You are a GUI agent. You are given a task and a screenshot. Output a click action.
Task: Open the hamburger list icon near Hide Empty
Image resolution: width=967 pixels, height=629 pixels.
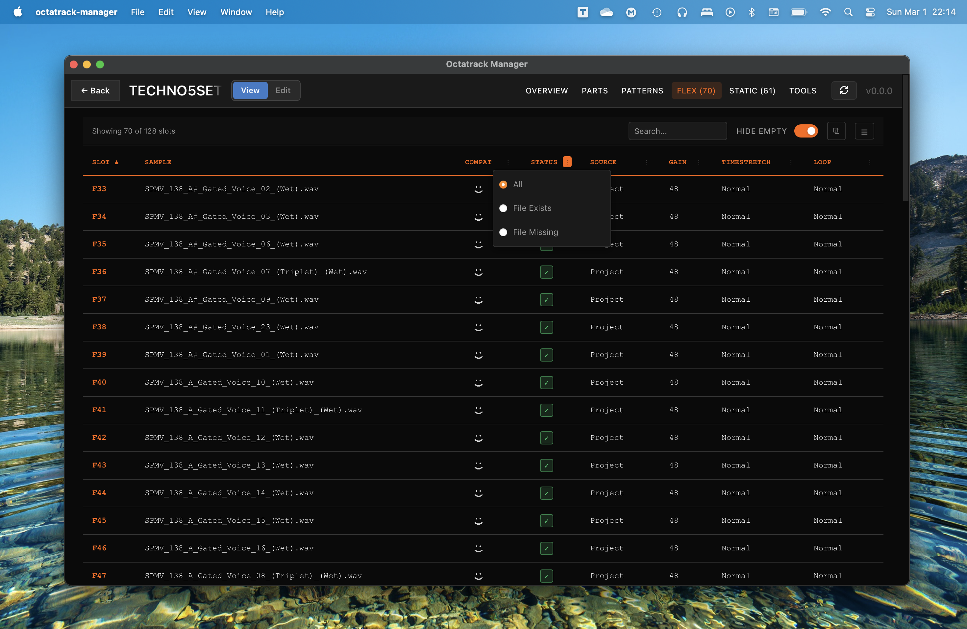point(865,131)
